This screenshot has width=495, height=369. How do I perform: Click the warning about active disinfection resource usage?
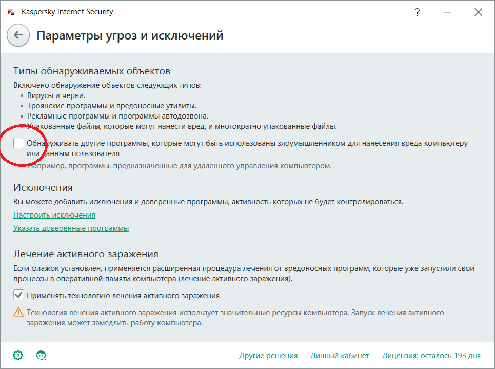point(235,318)
